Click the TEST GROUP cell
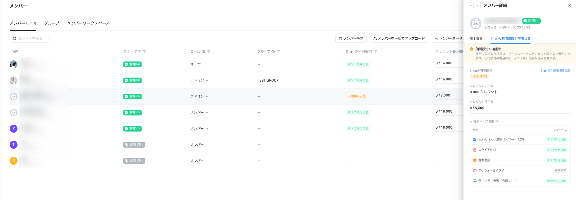 click(268, 81)
